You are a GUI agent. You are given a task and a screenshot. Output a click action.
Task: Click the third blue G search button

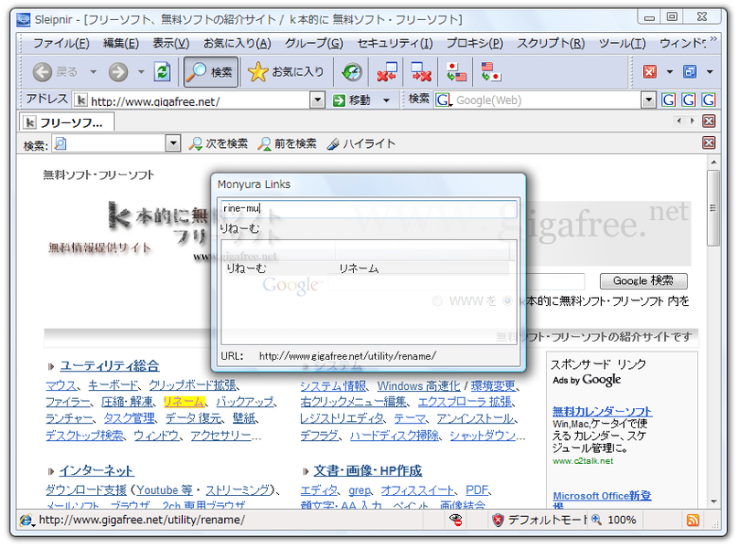[x=709, y=100]
